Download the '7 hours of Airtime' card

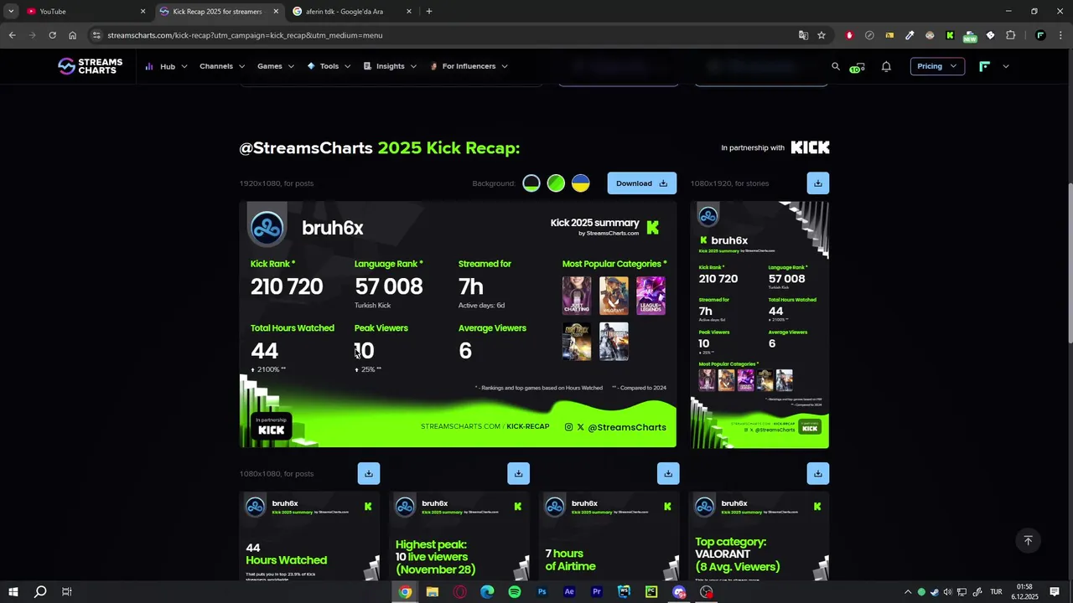point(668,474)
